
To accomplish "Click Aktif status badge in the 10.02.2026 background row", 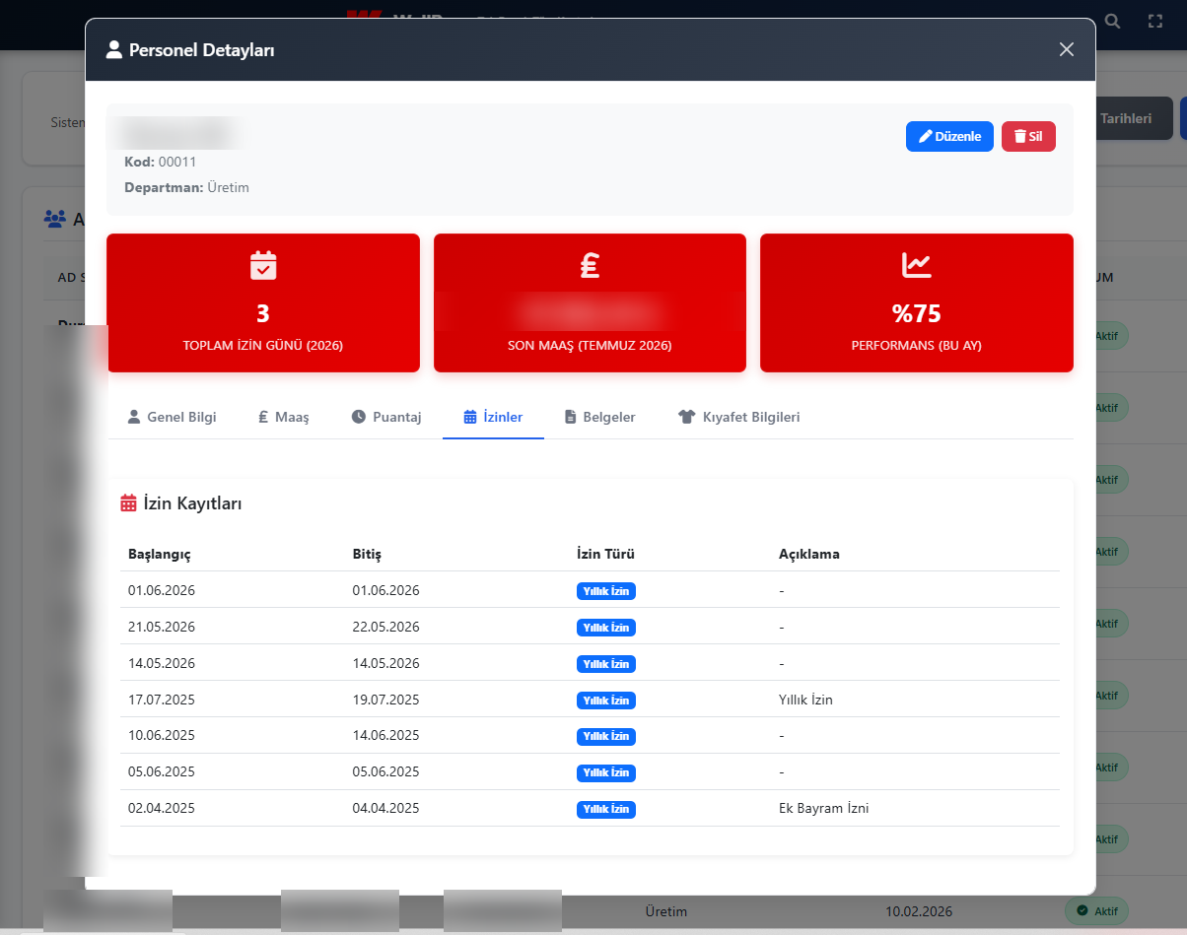I will [1096, 911].
